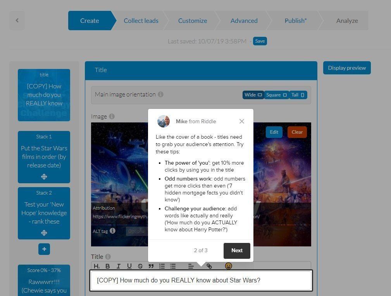The height and width of the screenshot is (296, 391).
Task: Choose Square image orientation
Action: 276,95
